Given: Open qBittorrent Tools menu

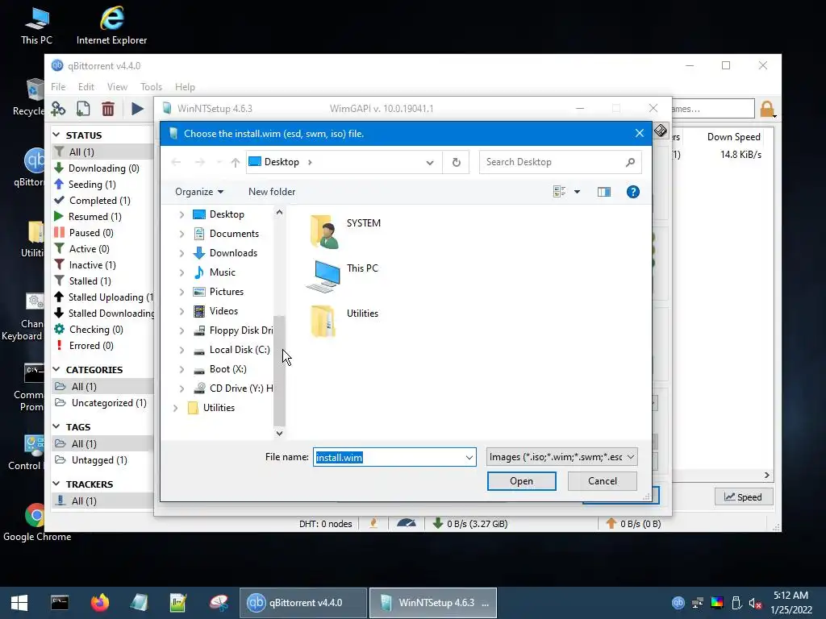Looking at the screenshot, I should (151, 87).
